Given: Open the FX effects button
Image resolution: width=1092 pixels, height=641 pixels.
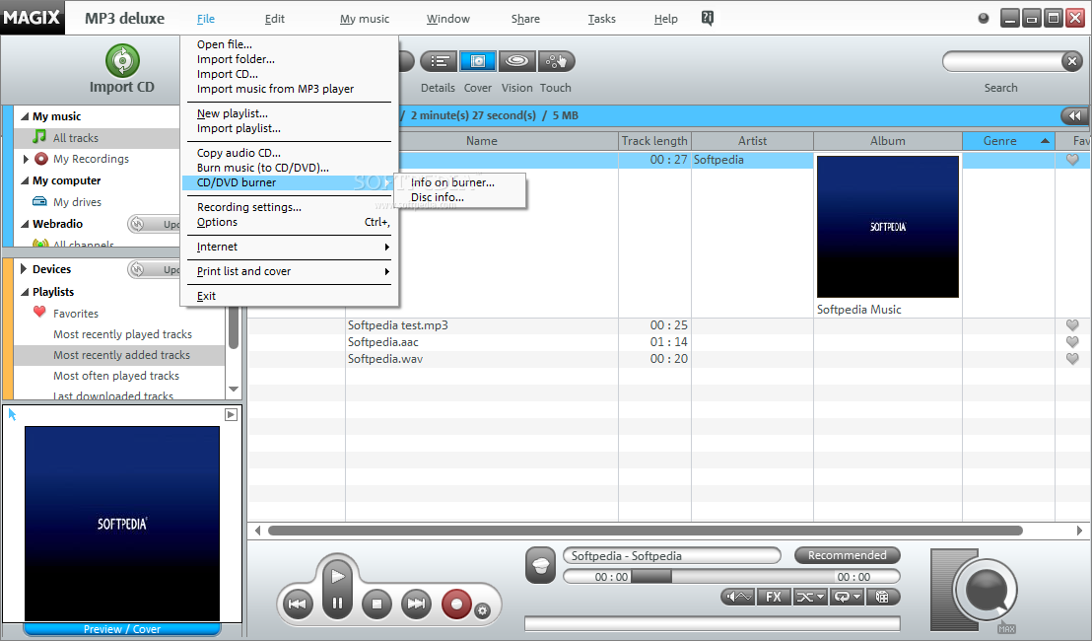Looking at the screenshot, I should coord(773,597).
